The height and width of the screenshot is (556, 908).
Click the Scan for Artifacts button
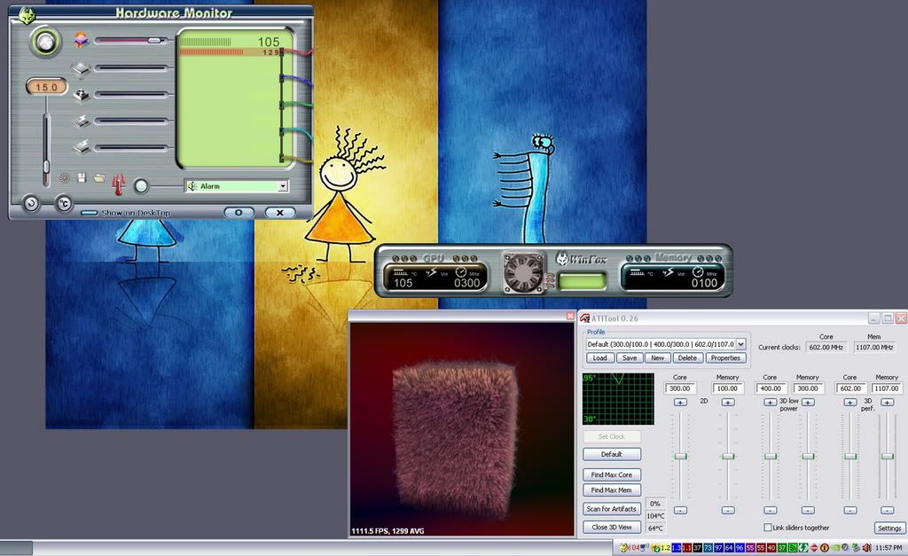pyautogui.click(x=612, y=508)
